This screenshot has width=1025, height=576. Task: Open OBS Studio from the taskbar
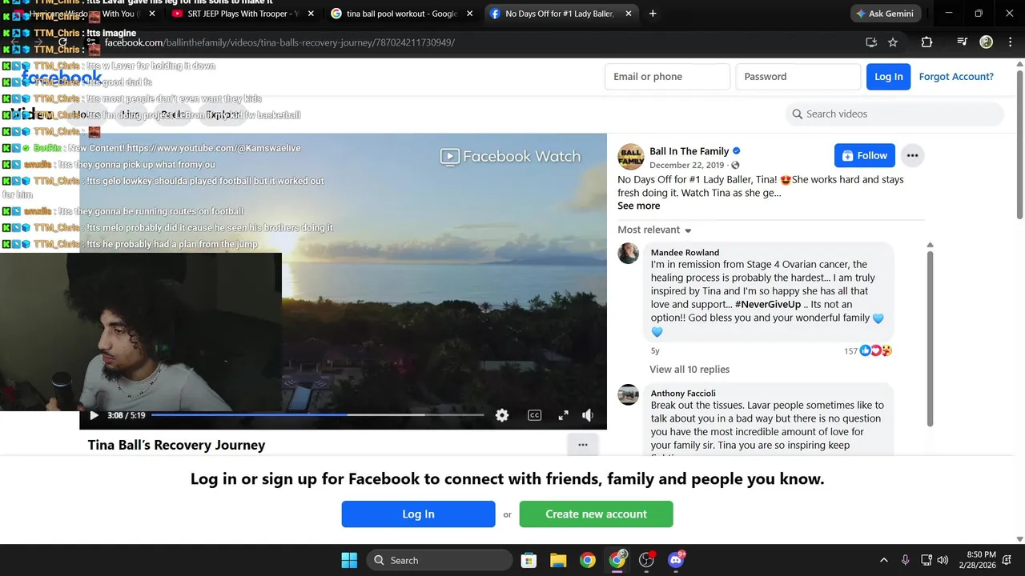(646, 560)
